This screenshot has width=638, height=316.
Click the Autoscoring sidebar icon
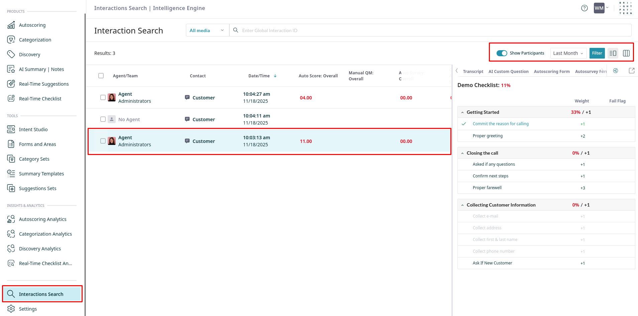[11, 25]
